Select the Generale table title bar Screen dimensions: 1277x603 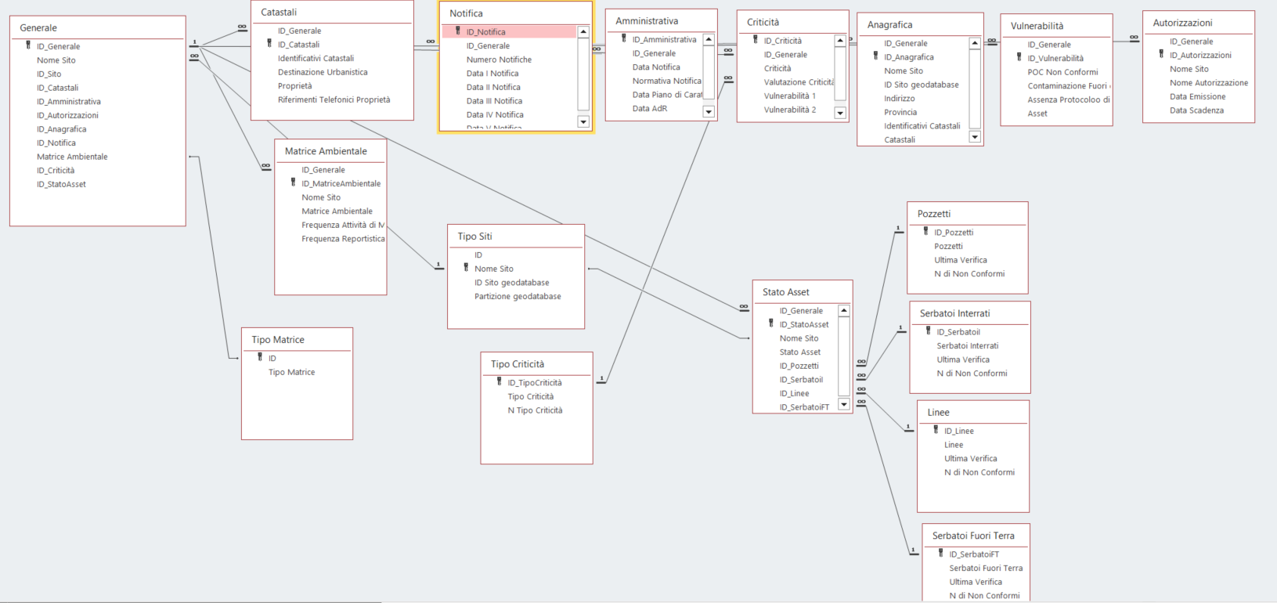point(98,27)
